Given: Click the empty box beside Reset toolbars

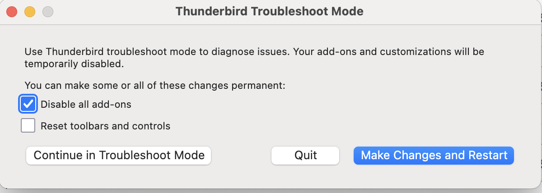Looking at the screenshot, I should pyautogui.click(x=28, y=126).
